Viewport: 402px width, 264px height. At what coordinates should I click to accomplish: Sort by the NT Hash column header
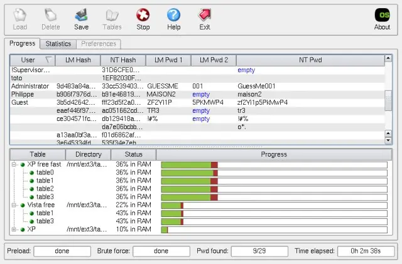click(x=123, y=60)
